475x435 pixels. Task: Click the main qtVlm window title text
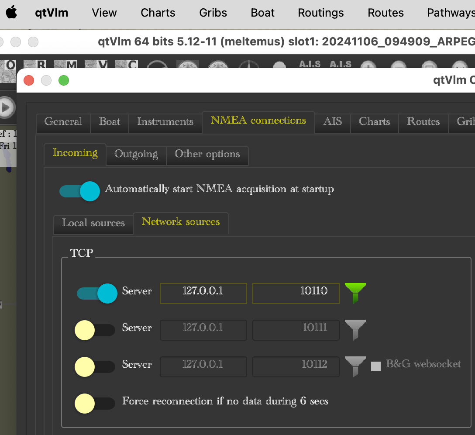pyautogui.click(x=286, y=41)
